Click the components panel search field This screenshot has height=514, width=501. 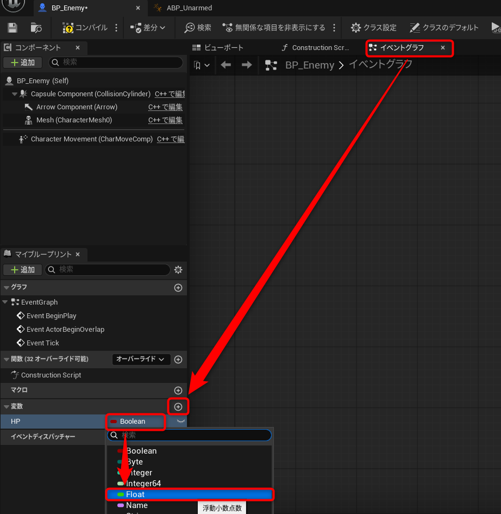click(116, 63)
